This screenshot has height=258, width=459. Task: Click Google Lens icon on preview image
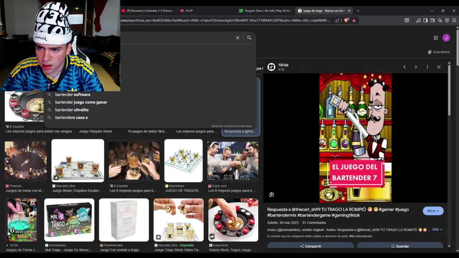pyautogui.click(x=271, y=195)
